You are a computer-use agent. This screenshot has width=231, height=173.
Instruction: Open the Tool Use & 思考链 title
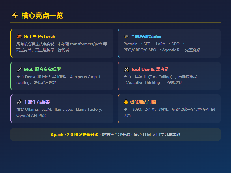(150, 69)
